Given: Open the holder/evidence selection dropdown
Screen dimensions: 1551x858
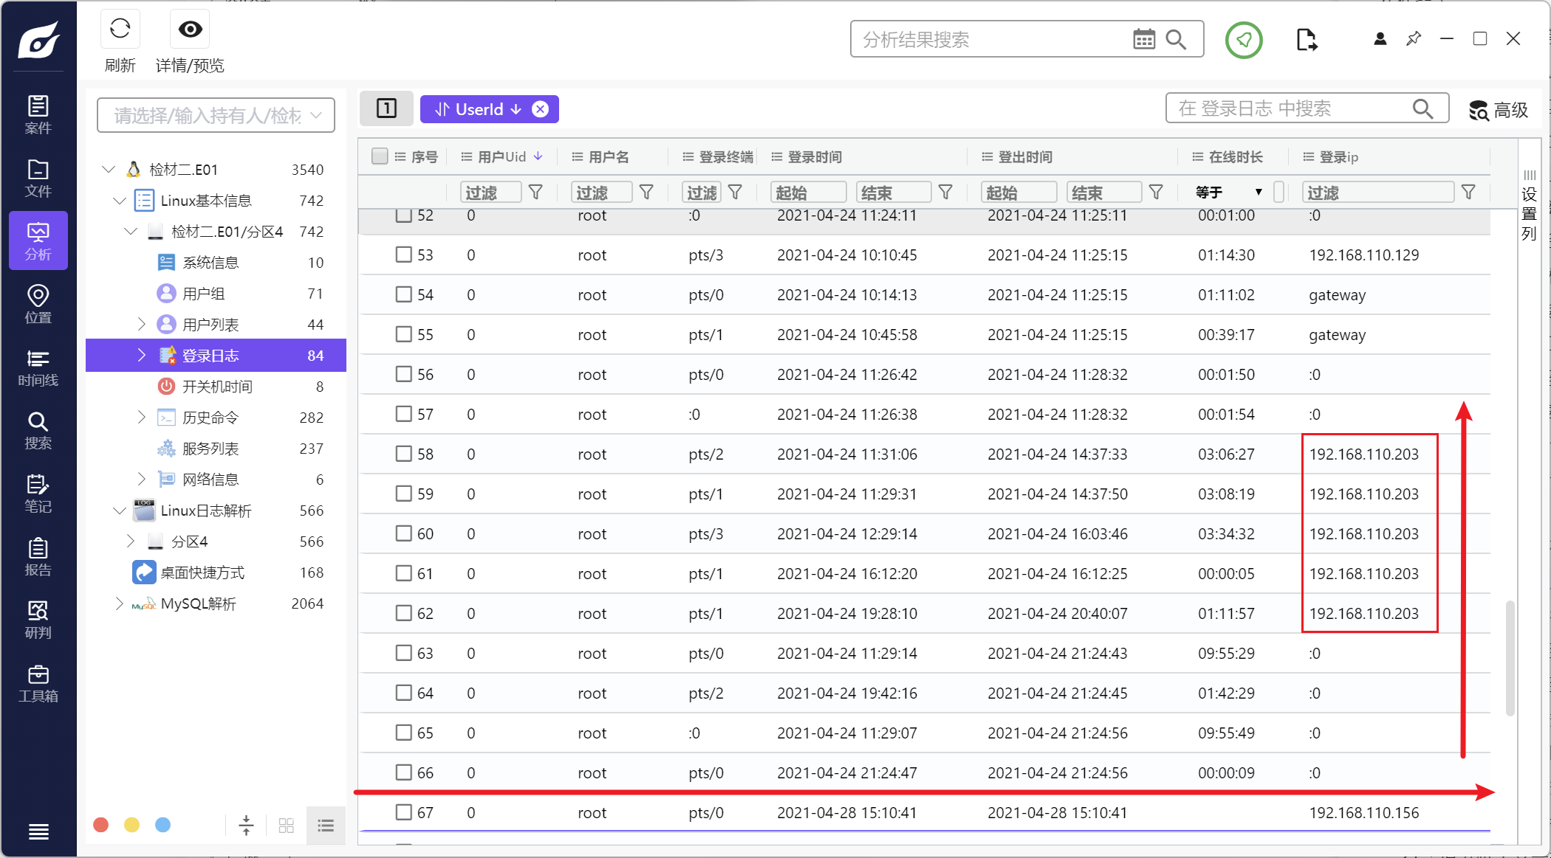Looking at the screenshot, I should pos(216,115).
